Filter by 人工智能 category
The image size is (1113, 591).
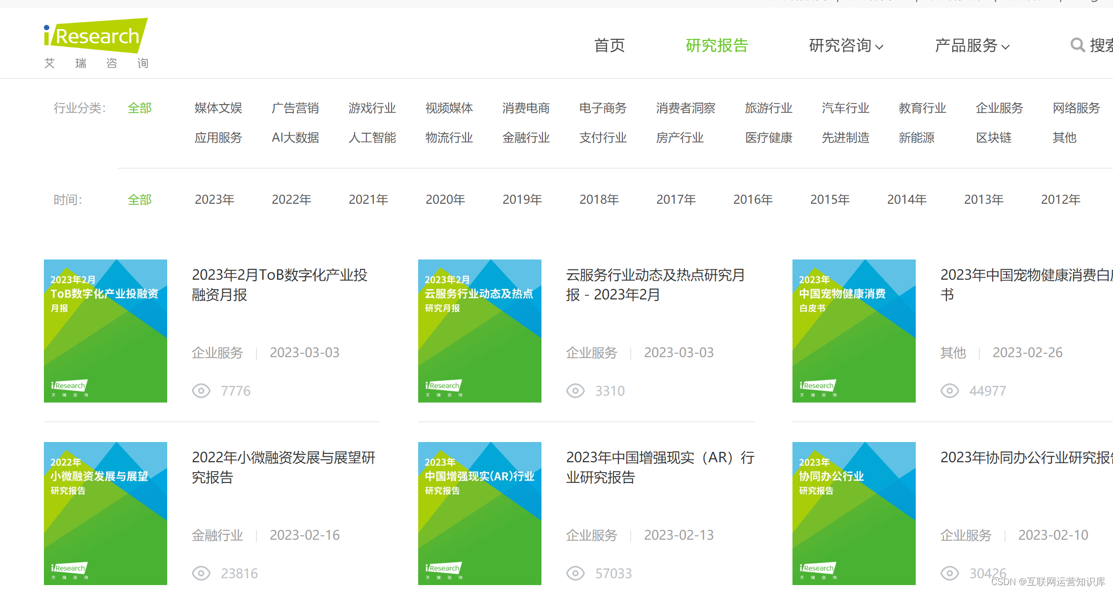pyautogui.click(x=372, y=138)
